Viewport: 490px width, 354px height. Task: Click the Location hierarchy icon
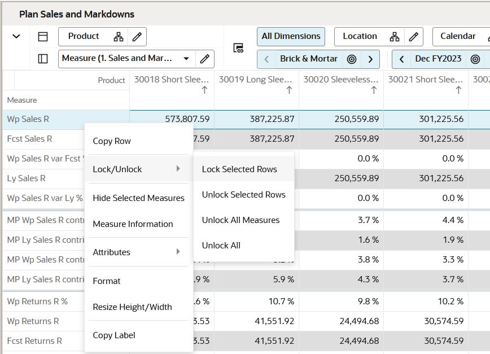(395, 37)
